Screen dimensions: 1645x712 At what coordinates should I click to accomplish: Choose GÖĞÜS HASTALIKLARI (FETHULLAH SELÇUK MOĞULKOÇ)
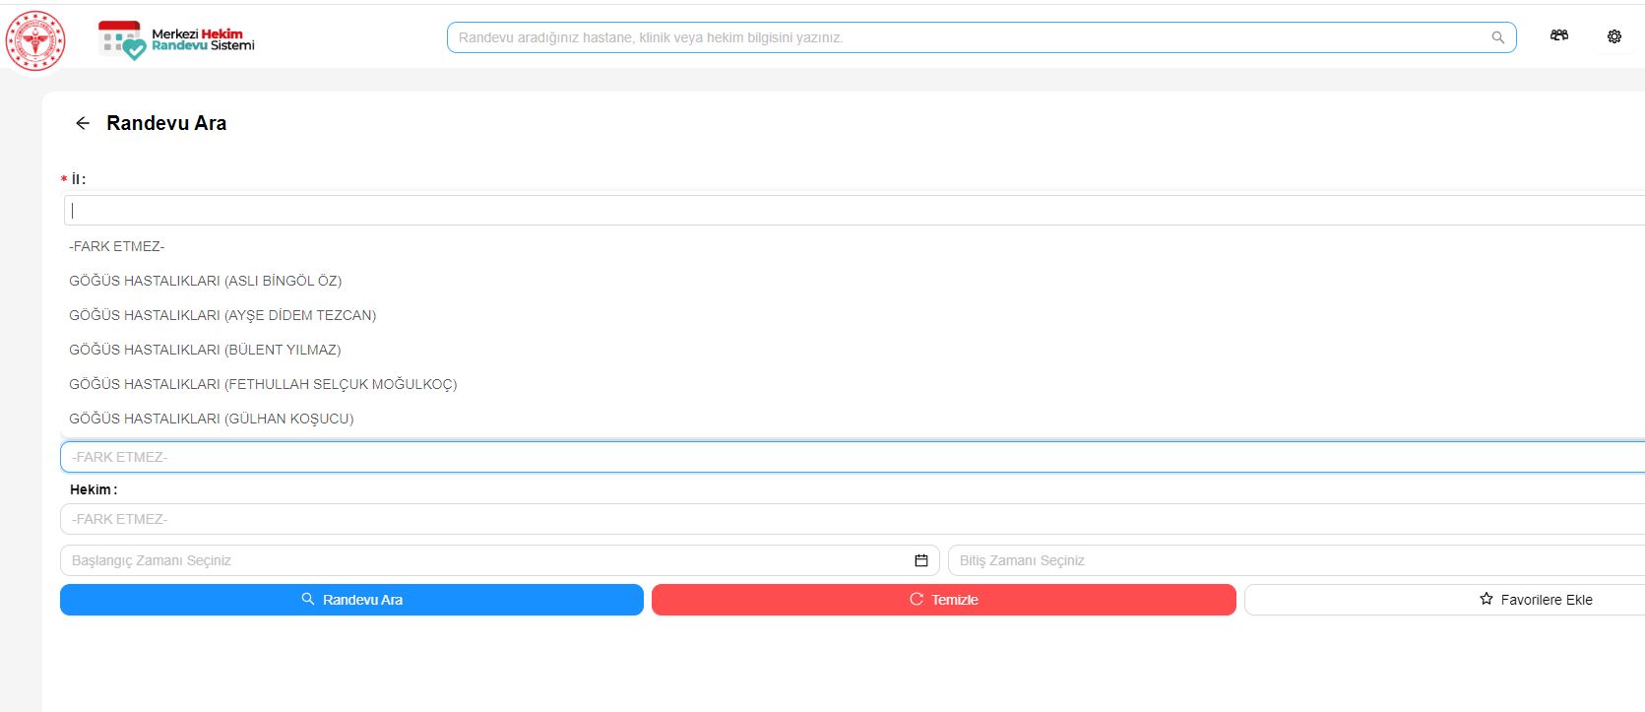(x=263, y=384)
